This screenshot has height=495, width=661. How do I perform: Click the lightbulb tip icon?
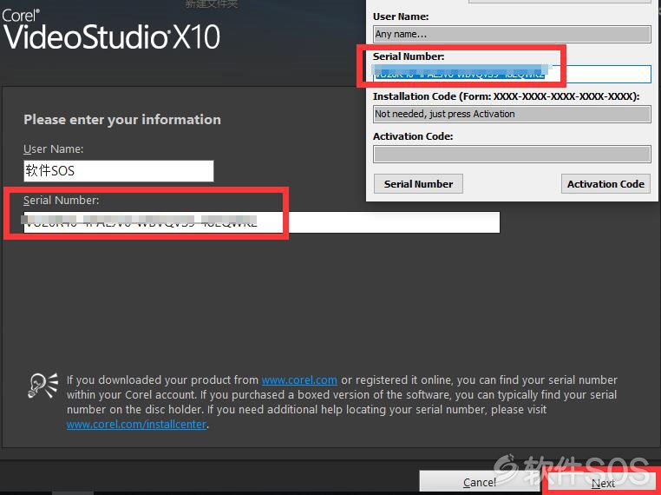43,385
